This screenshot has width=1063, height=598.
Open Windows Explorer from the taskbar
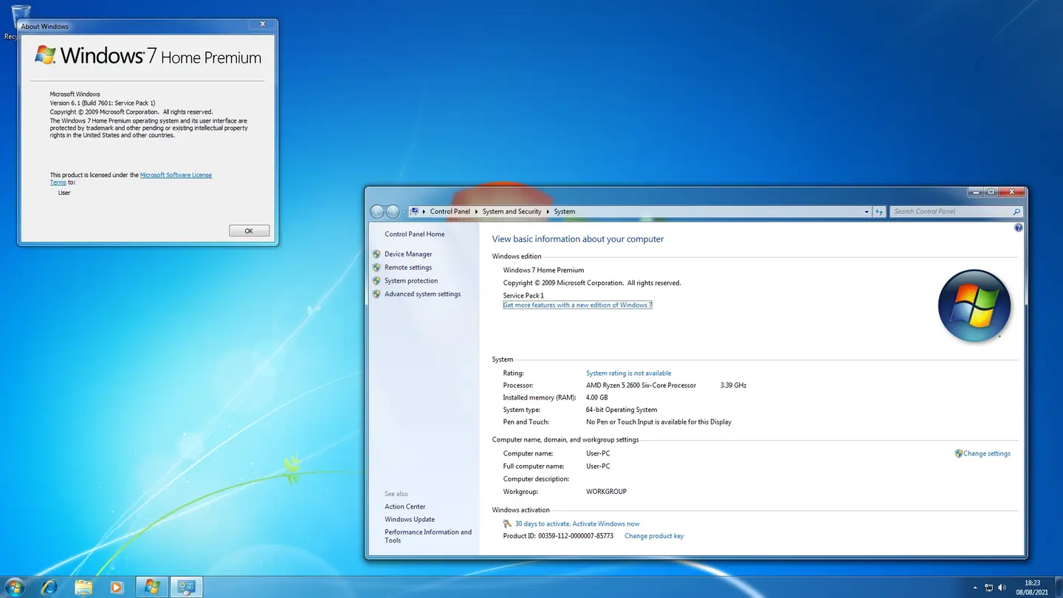83,586
